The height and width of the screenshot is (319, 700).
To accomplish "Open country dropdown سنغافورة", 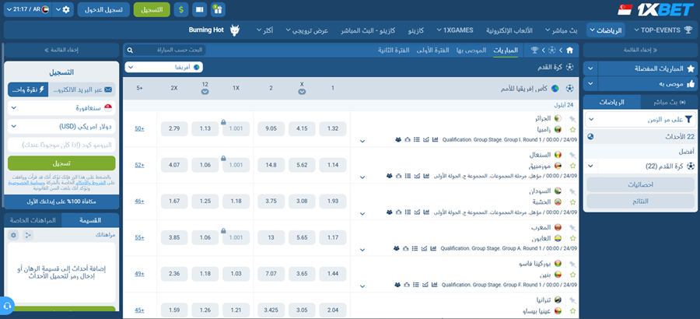I will pyautogui.click(x=61, y=108).
